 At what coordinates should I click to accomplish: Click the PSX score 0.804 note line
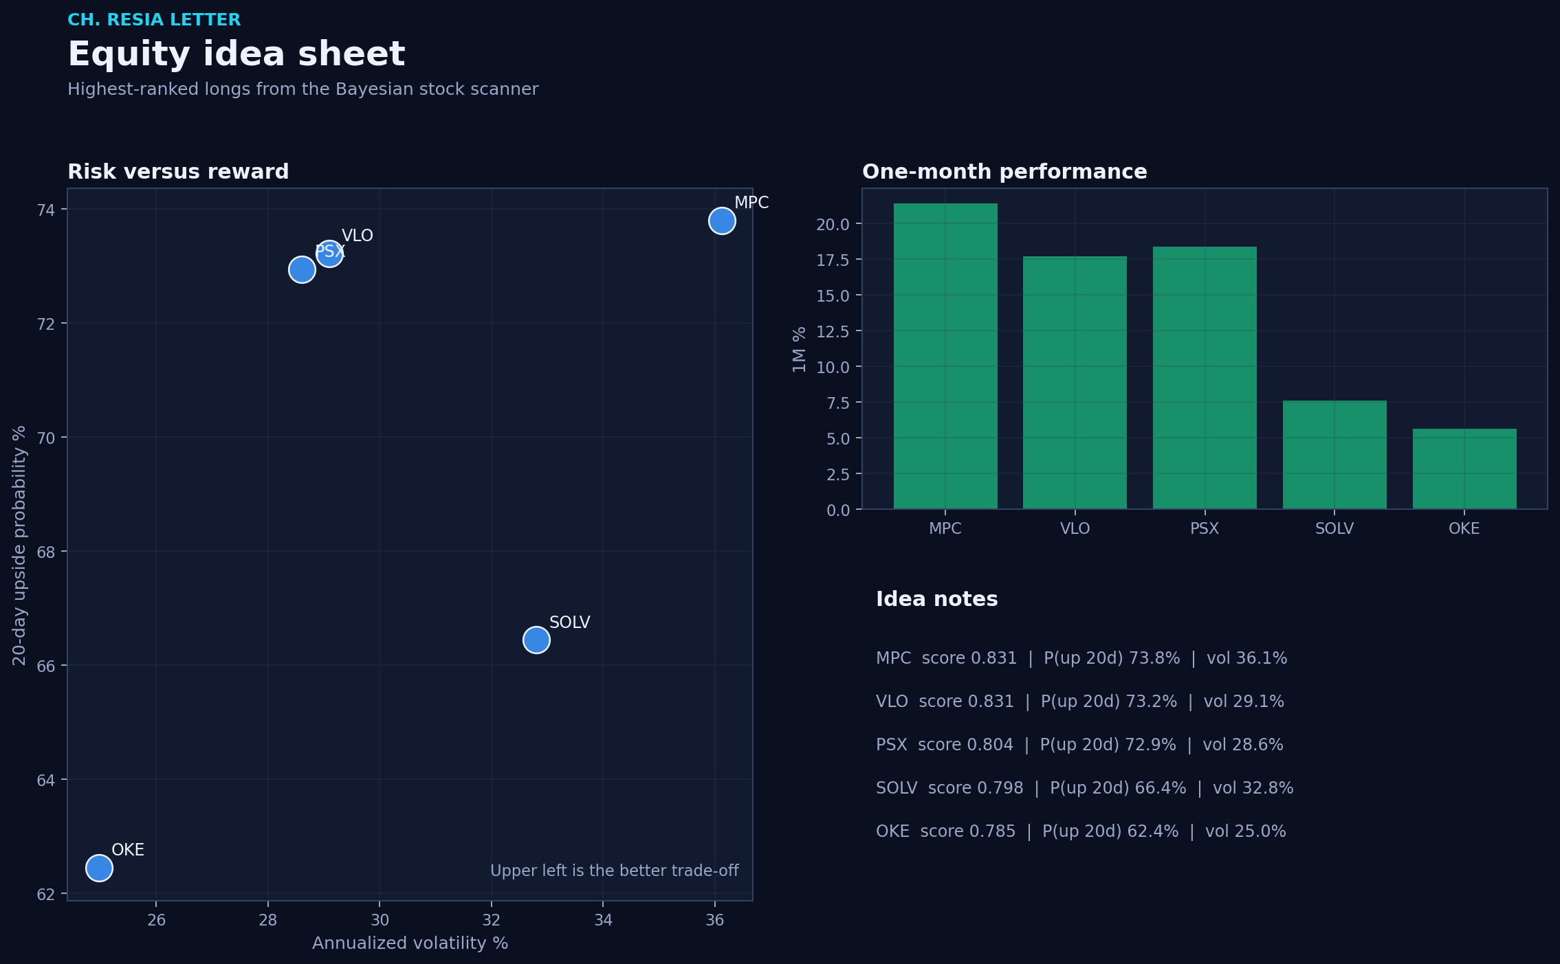(1079, 745)
